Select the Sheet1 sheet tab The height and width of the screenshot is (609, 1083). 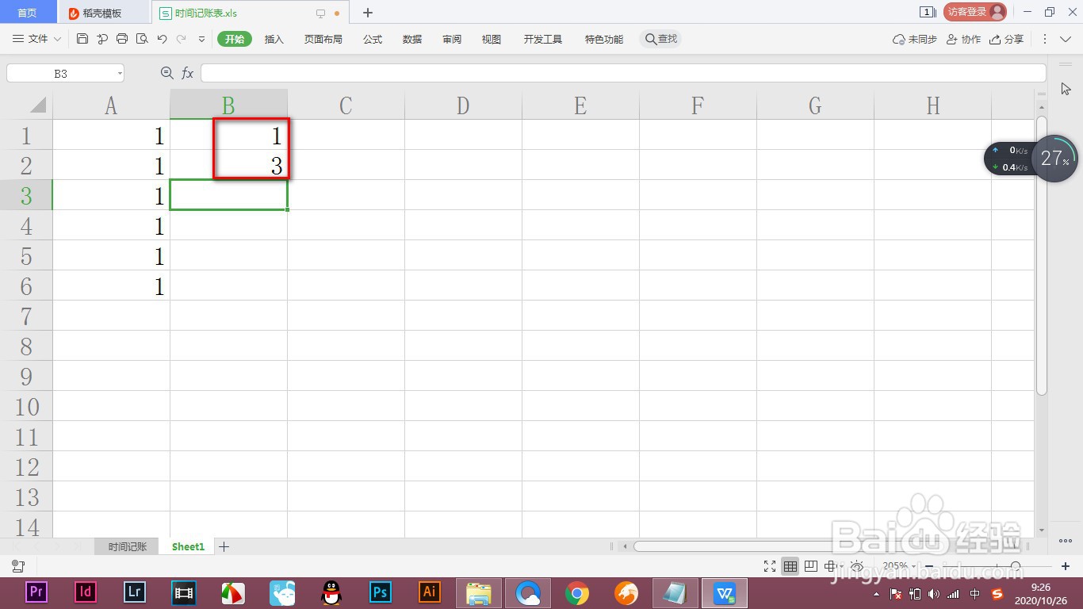[x=188, y=546]
